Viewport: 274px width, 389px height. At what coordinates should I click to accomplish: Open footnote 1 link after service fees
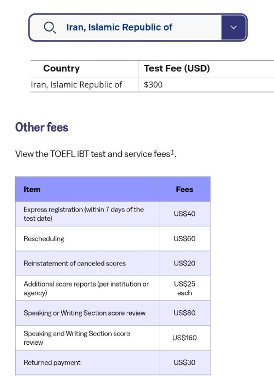pyautogui.click(x=172, y=152)
